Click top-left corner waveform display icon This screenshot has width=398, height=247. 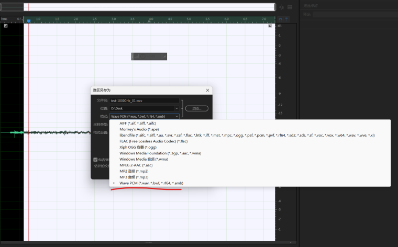[6, 26]
